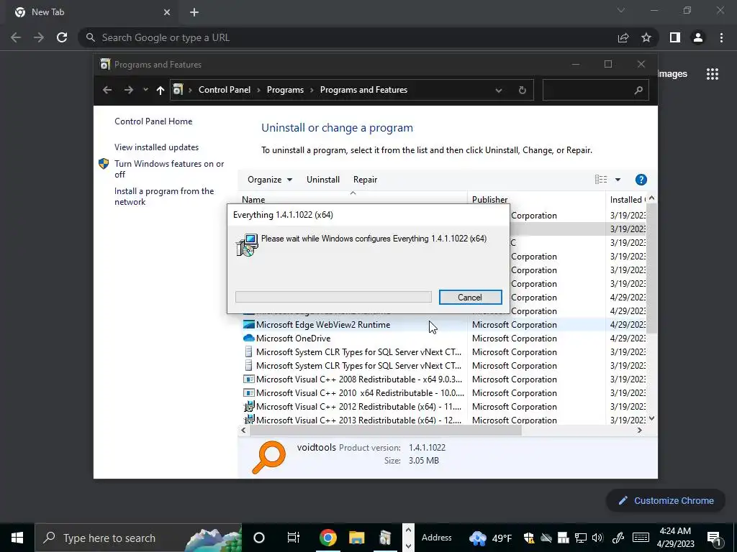The height and width of the screenshot is (552, 737).
Task: Refresh the Programs and Features address bar
Action: pyautogui.click(x=523, y=90)
